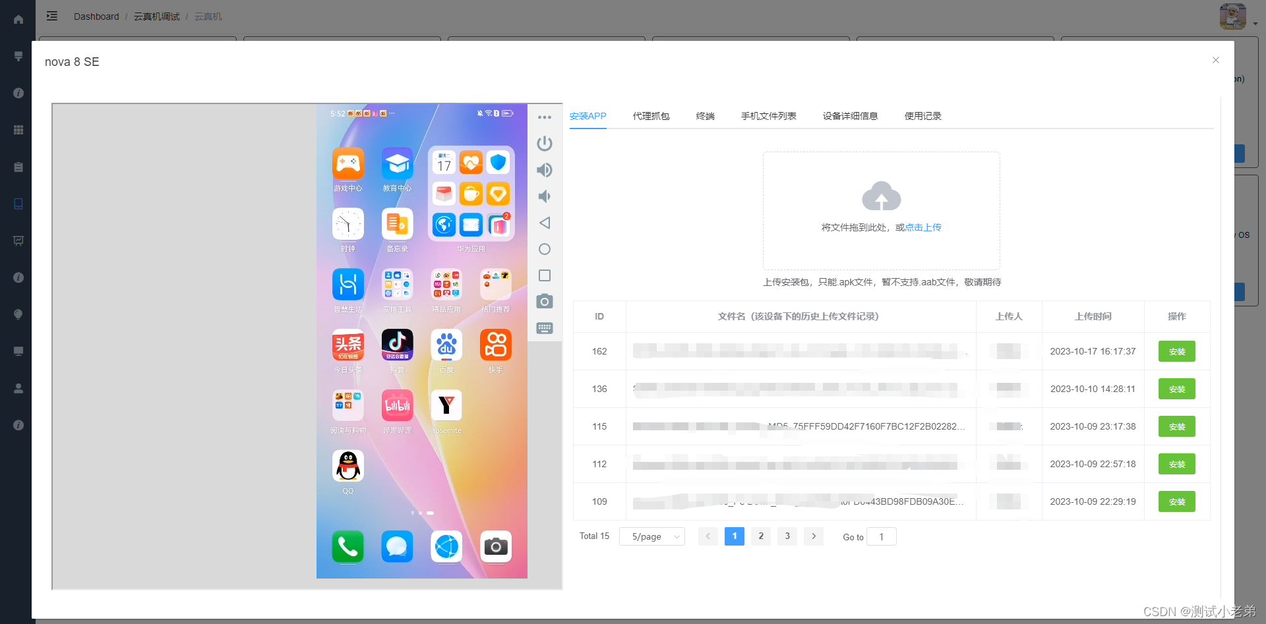Switch to the 代理抓包 tab

pos(651,116)
